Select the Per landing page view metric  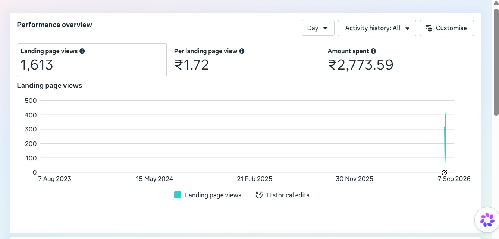tap(209, 60)
